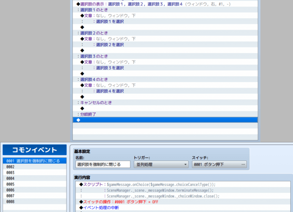This screenshot has height=212, width=293.
Task: Click the 選択肢３のとき branch line
Action: pos(165,56)
